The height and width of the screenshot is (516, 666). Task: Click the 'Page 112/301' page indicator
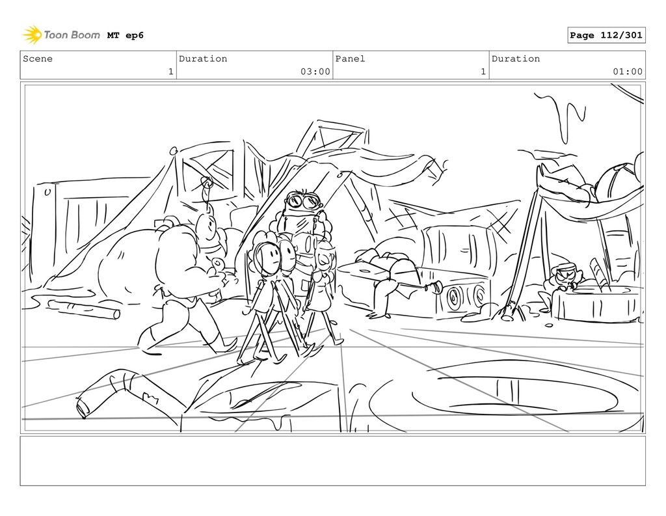click(606, 35)
